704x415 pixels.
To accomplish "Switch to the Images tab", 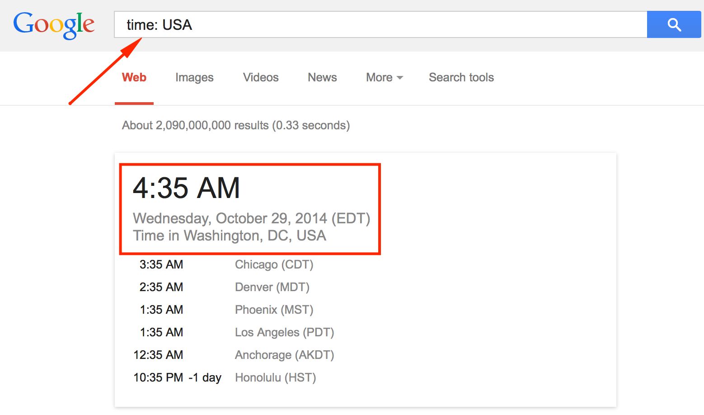I will point(194,78).
